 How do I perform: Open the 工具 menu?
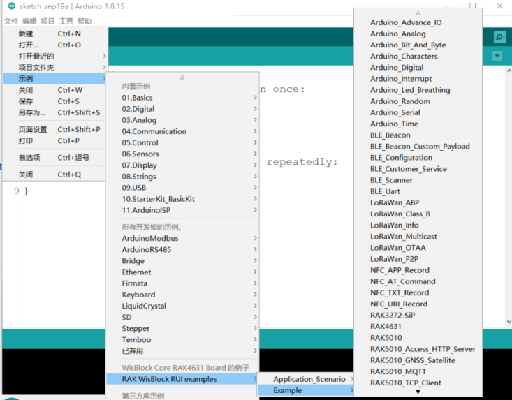tap(66, 21)
